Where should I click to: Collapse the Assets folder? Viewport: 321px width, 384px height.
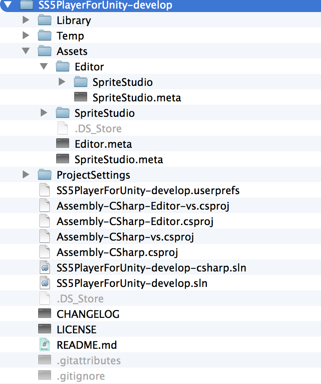(26, 51)
